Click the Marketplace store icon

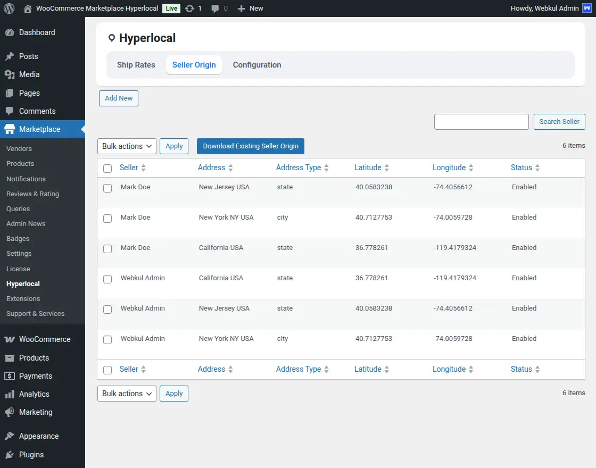[x=10, y=129]
